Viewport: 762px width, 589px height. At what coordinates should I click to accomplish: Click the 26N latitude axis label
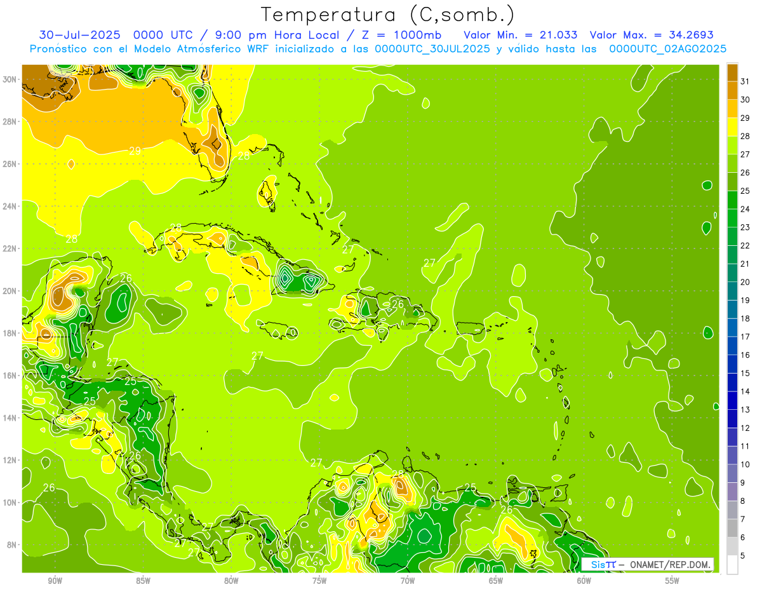(9, 164)
